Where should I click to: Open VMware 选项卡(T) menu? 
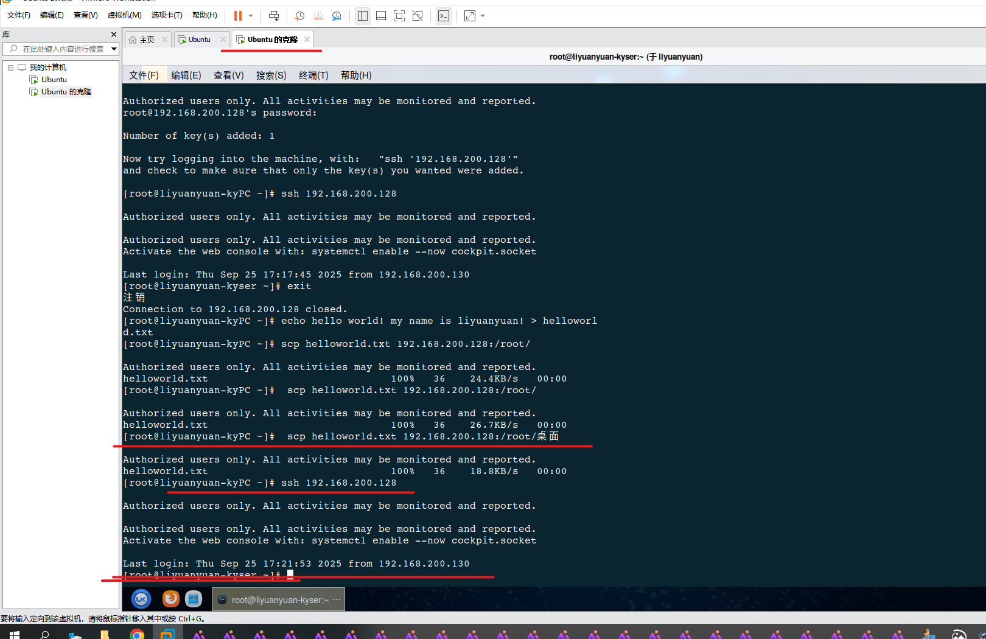point(167,15)
